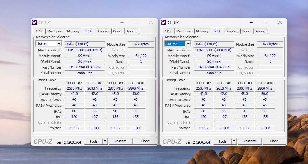The image size is (308, 164).
Task: Open Bench tab in left window
Action: [118, 31]
